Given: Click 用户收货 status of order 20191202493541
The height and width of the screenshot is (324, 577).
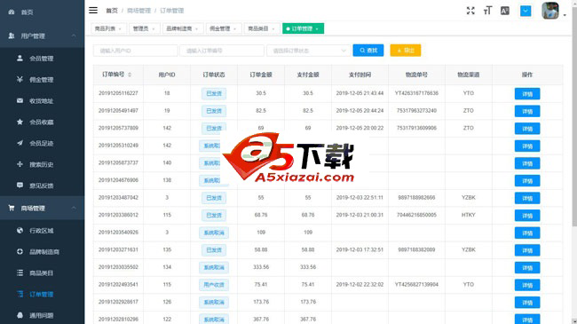Looking at the screenshot, I should (214, 285).
